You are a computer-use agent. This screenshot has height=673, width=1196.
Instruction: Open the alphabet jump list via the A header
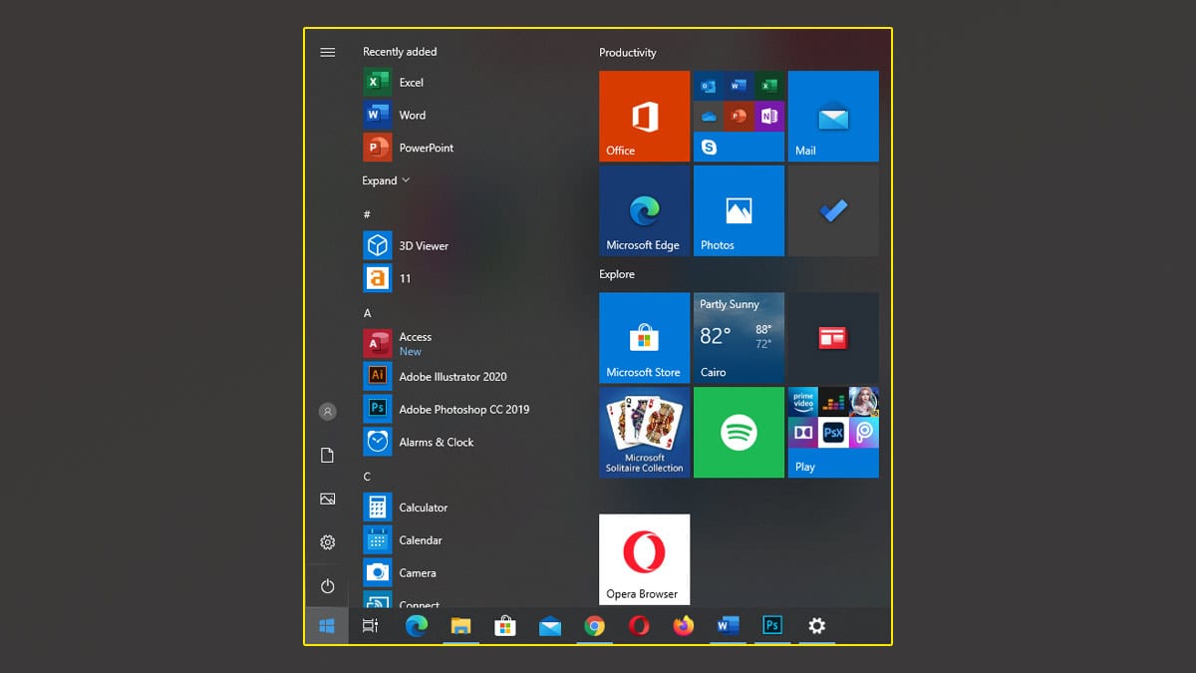(367, 312)
